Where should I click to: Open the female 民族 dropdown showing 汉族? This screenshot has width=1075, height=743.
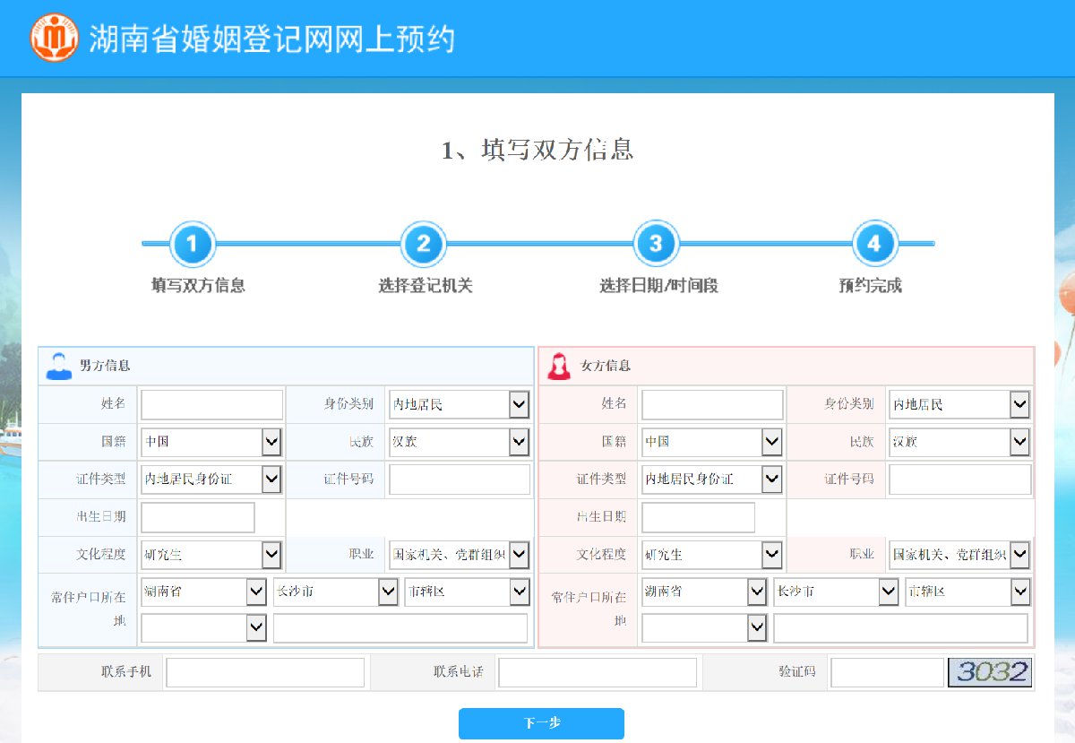pyautogui.click(x=959, y=442)
